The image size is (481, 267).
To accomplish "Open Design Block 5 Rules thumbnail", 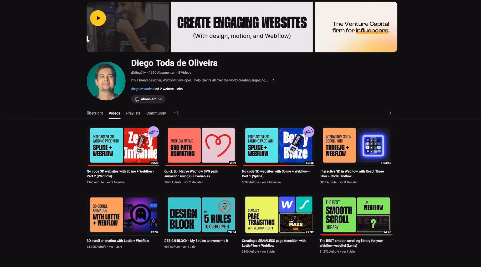I will pyautogui.click(x=201, y=215).
